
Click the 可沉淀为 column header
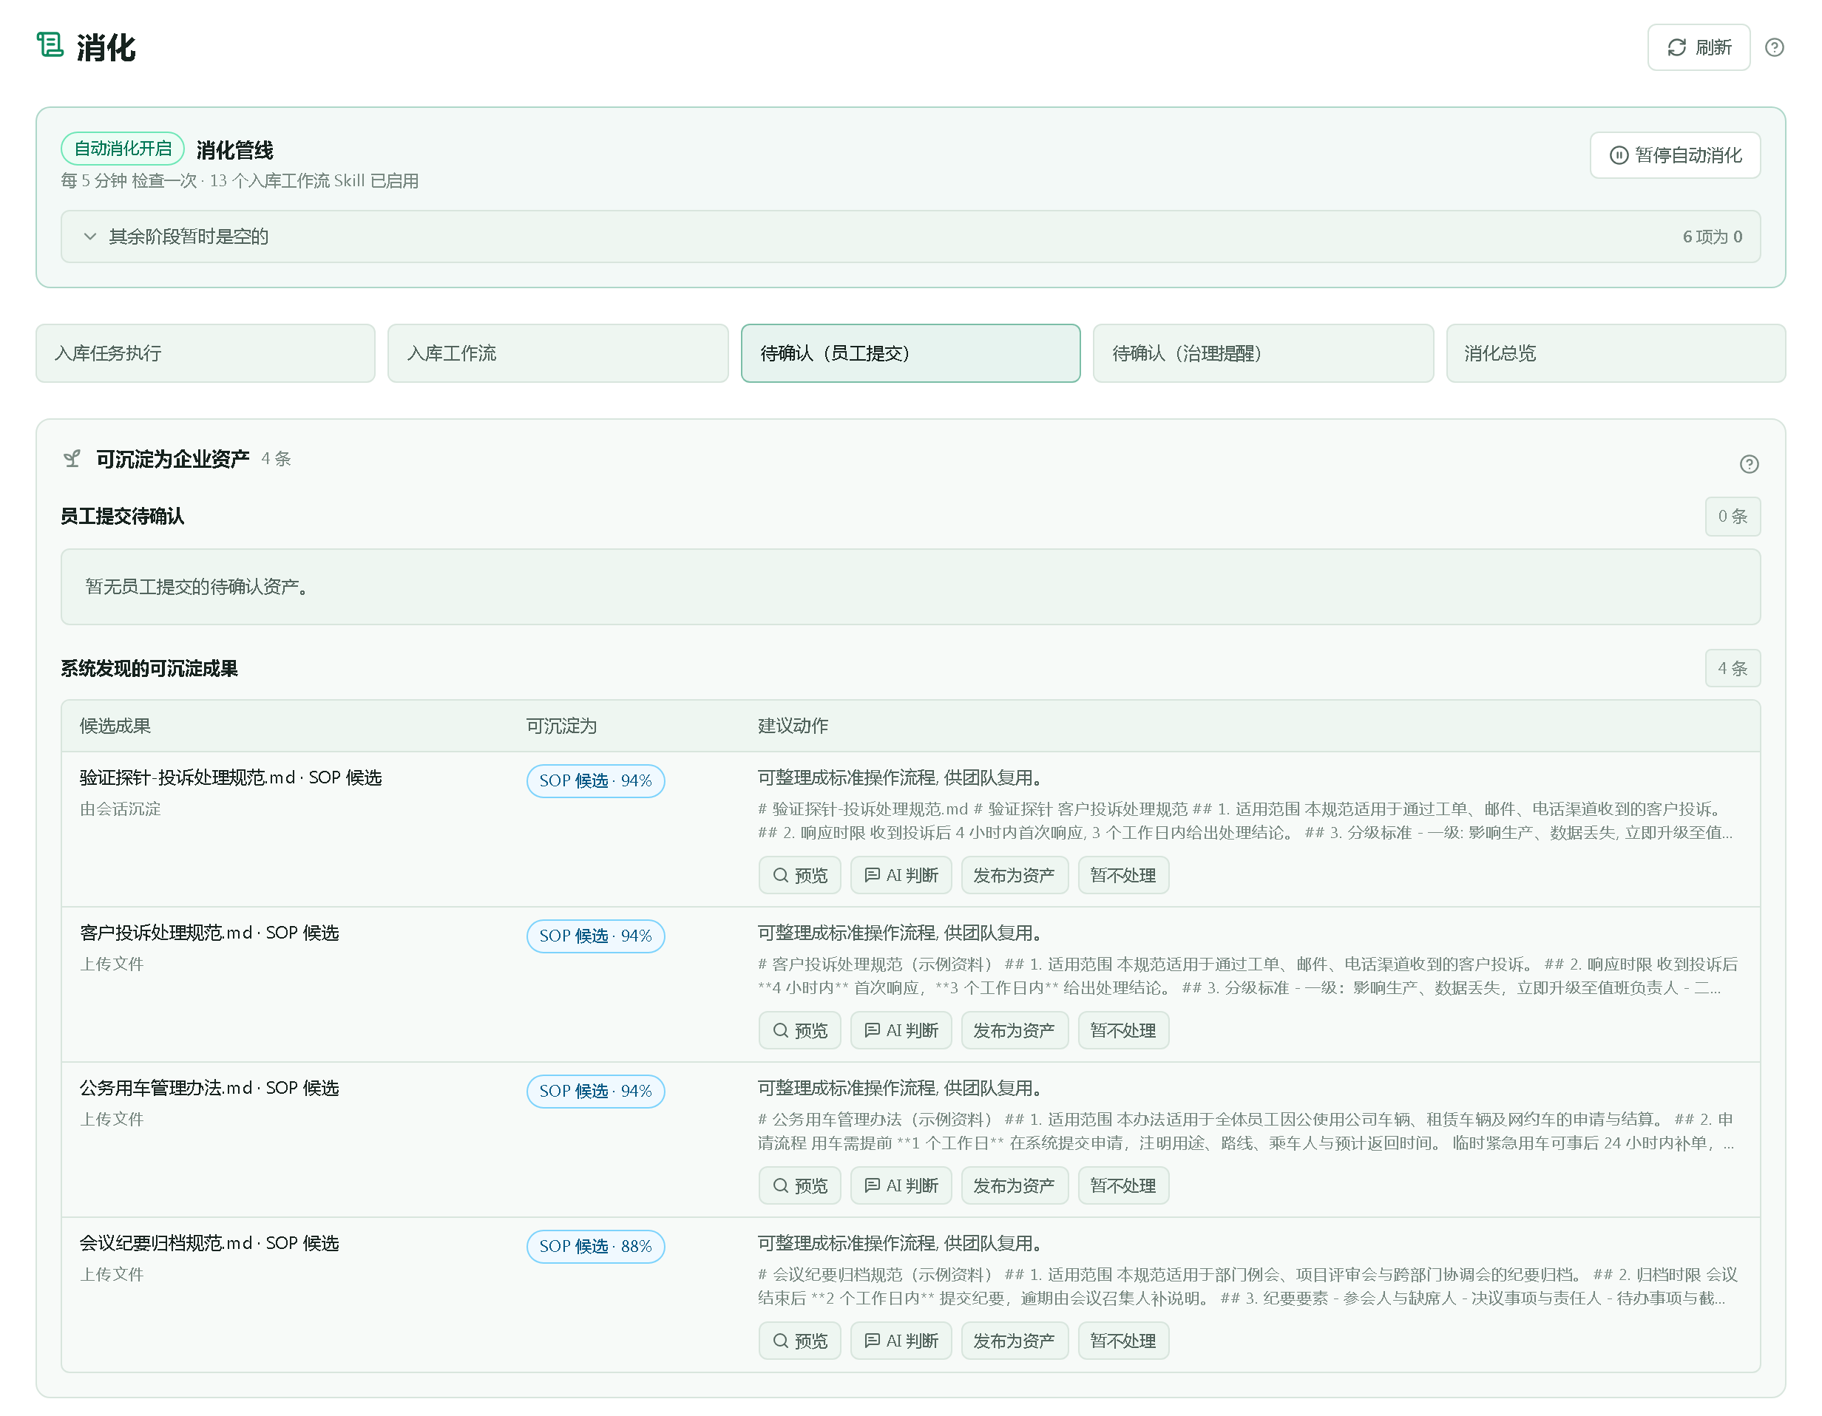(561, 726)
